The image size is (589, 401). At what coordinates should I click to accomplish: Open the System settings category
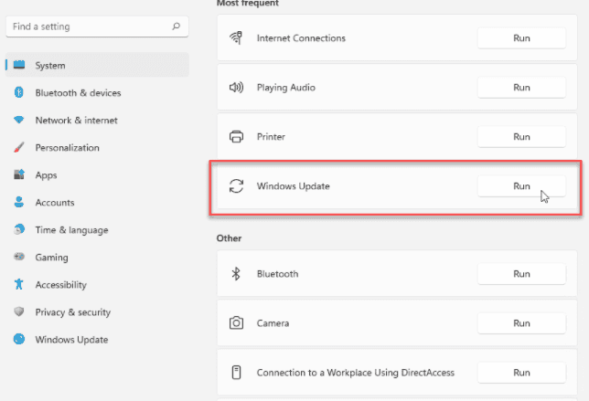[x=97, y=65]
